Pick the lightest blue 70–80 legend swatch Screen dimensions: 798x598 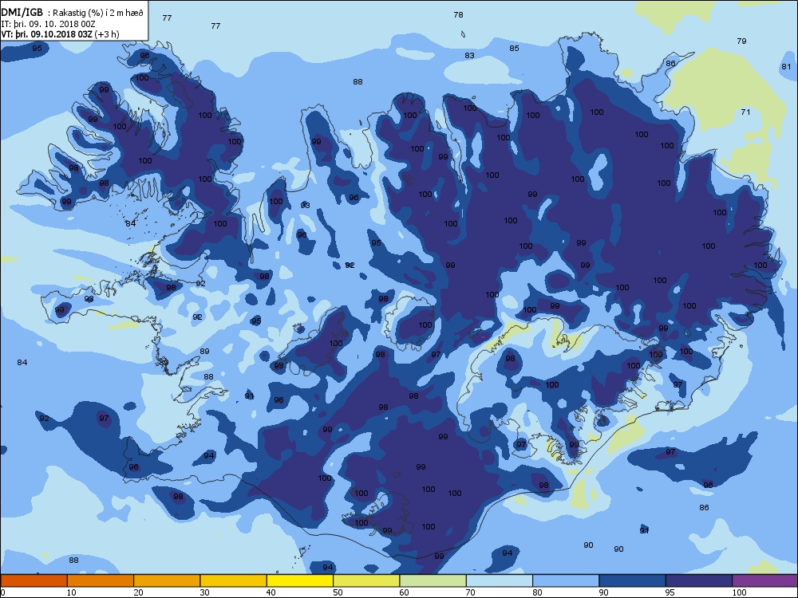[500, 580]
